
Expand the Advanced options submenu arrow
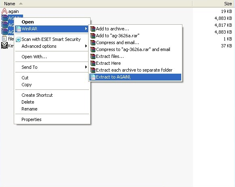(x=86, y=46)
